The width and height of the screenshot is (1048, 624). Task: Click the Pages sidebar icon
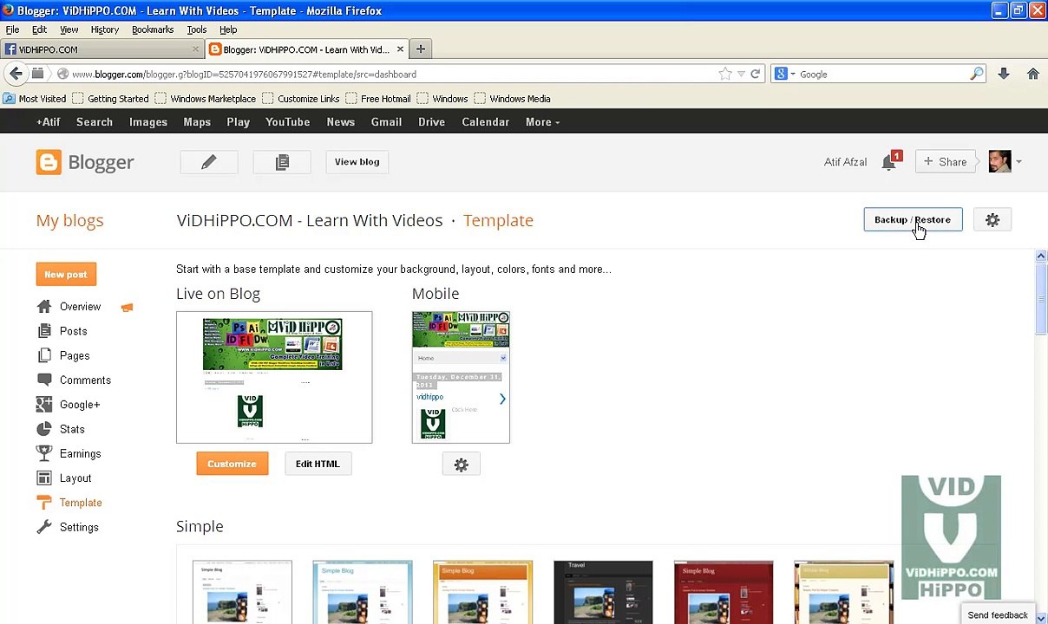coord(44,355)
